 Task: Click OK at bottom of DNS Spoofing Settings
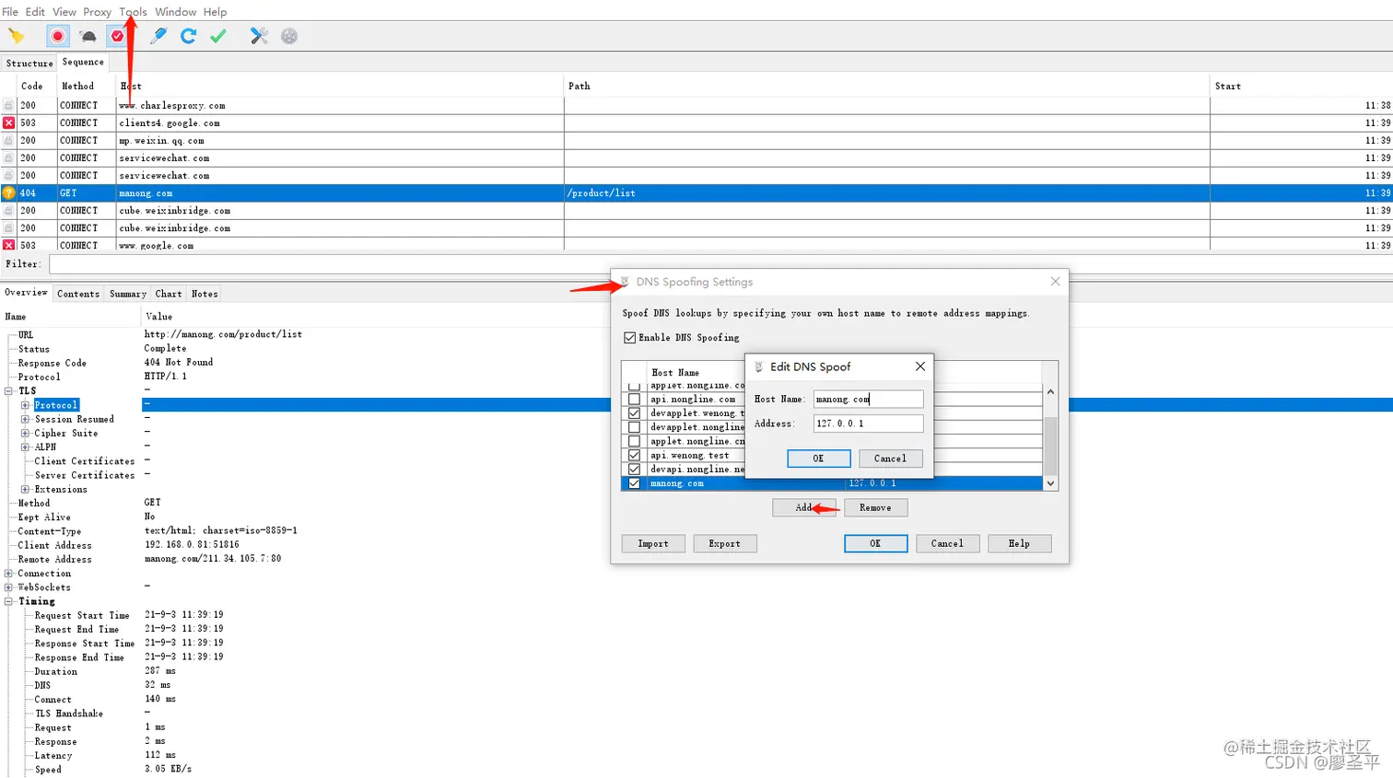[875, 543]
